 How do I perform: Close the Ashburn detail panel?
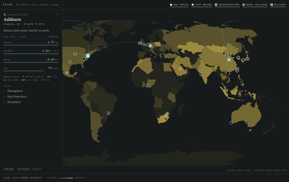57,14
